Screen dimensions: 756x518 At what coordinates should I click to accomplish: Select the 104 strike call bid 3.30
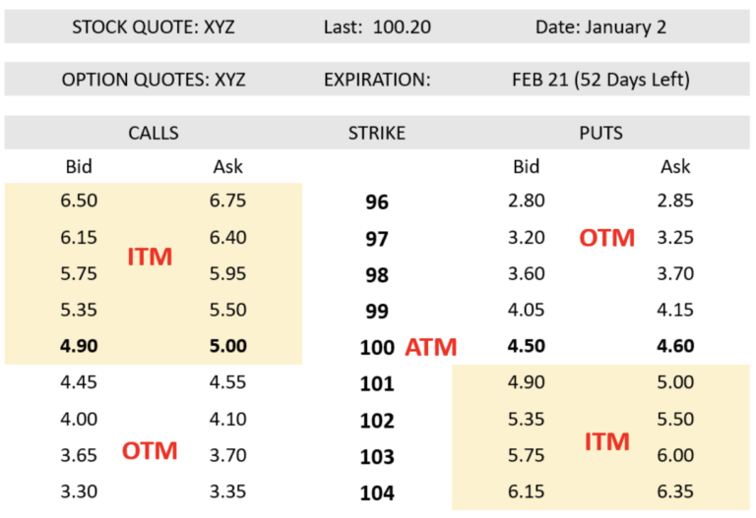[x=79, y=491]
